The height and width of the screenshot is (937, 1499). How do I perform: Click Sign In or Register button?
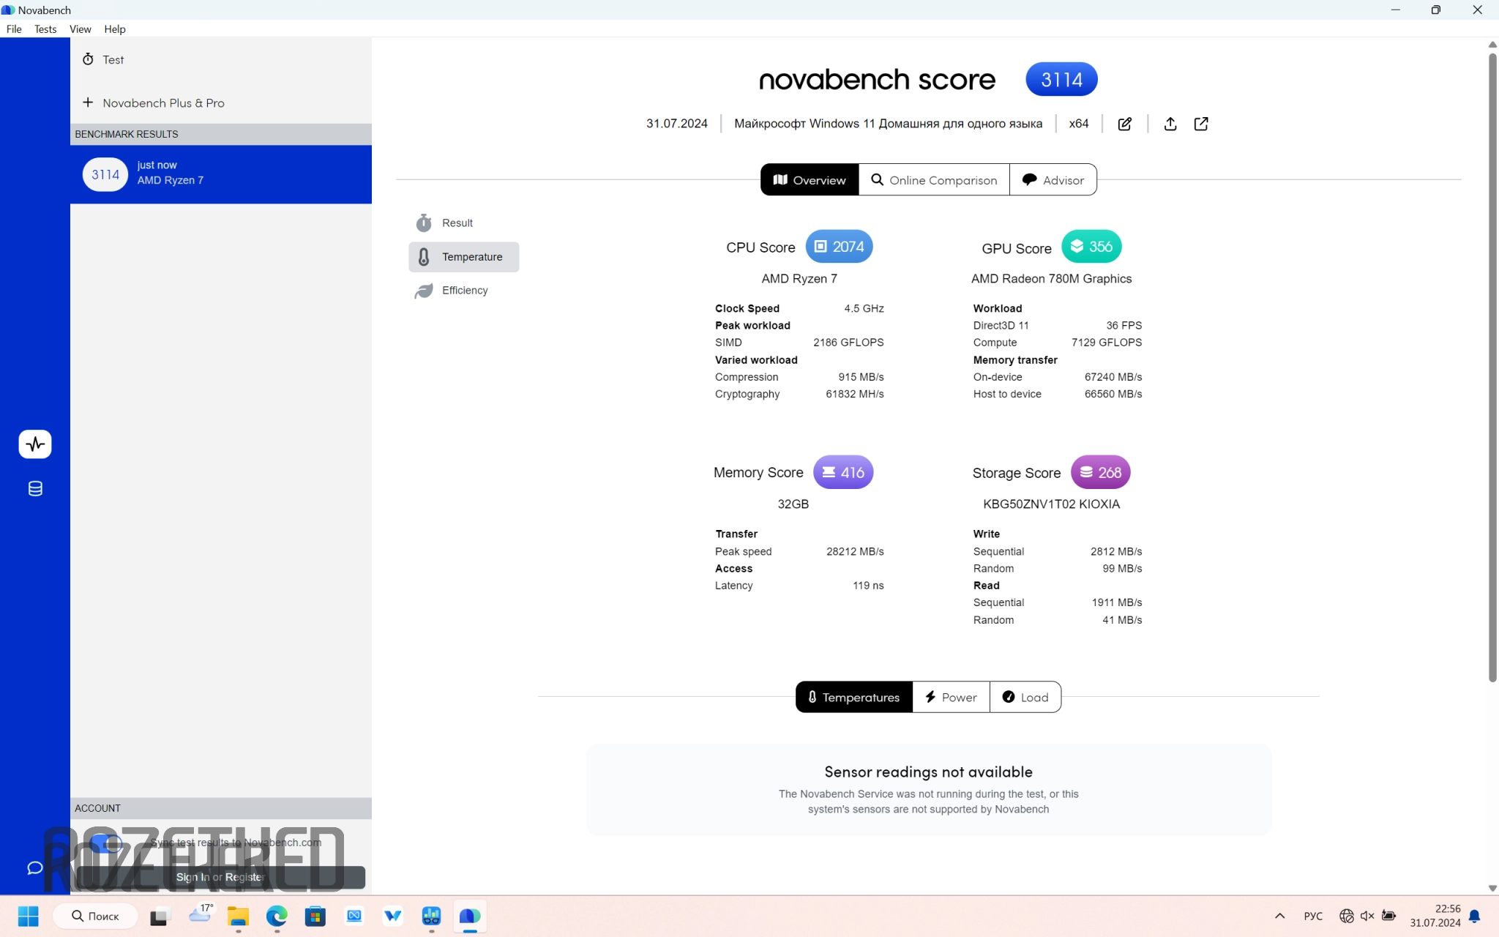(220, 877)
